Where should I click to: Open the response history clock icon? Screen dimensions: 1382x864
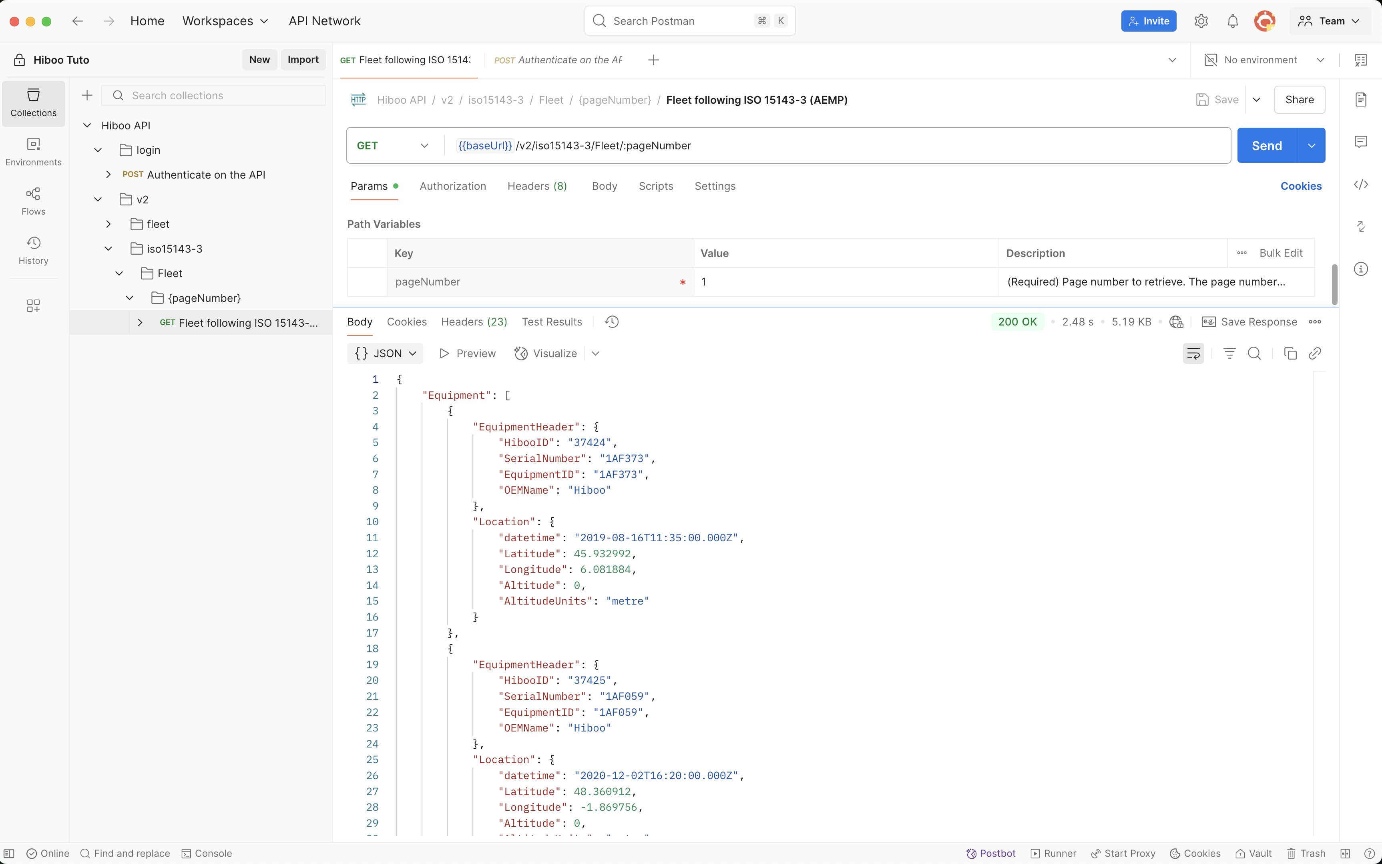click(612, 322)
